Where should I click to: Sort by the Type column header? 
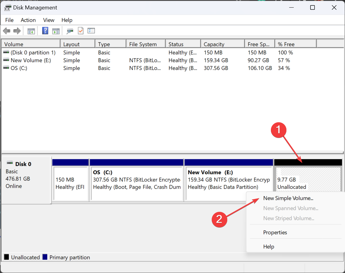pos(111,44)
